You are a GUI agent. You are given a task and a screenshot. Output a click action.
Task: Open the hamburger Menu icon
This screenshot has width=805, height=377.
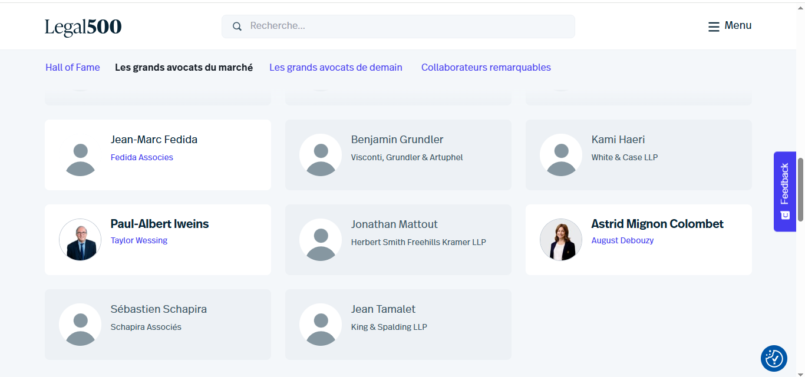[x=714, y=27]
